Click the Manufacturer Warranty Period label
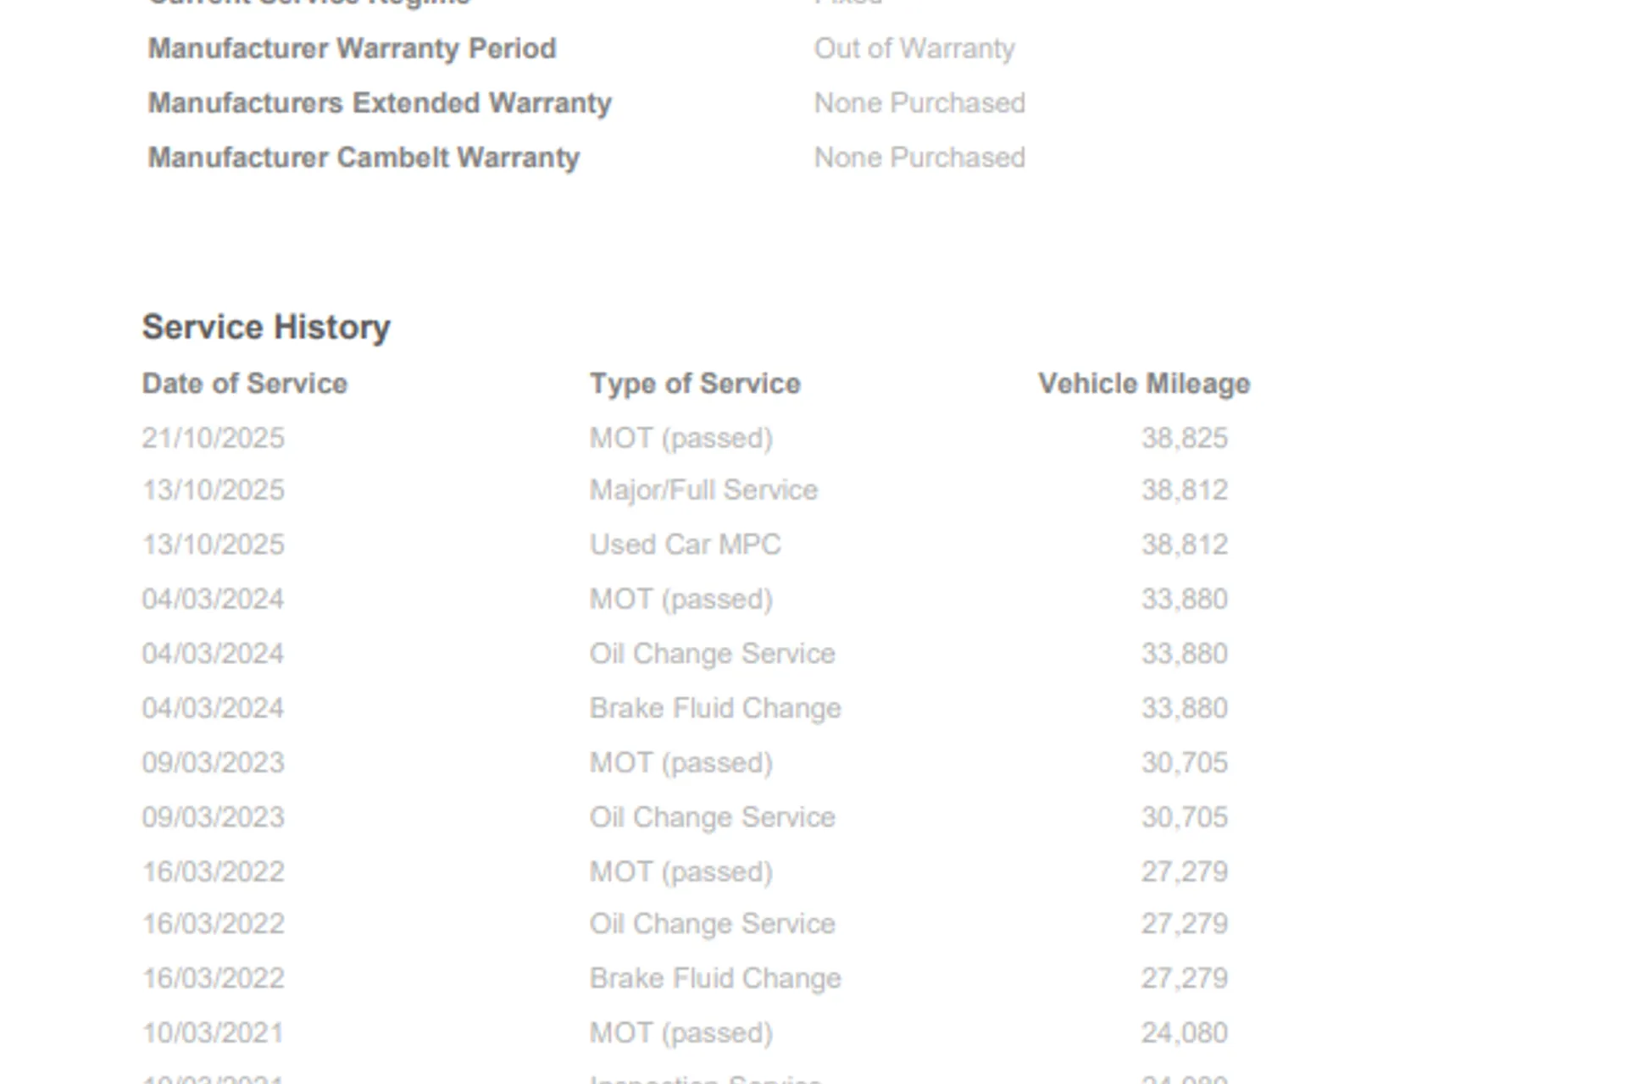The height and width of the screenshot is (1084, 1627). pyautogui.click(x=352, y=49)
